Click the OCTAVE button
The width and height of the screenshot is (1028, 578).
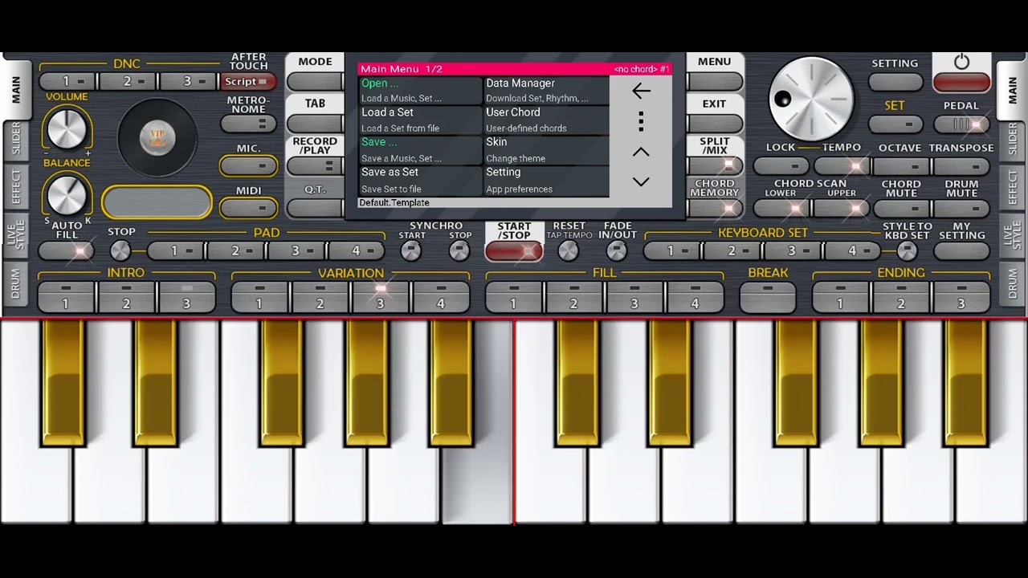[x=901, y=166]
